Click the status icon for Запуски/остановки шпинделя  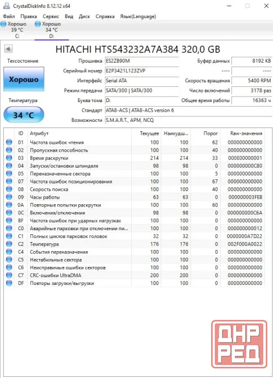[9, 166]
